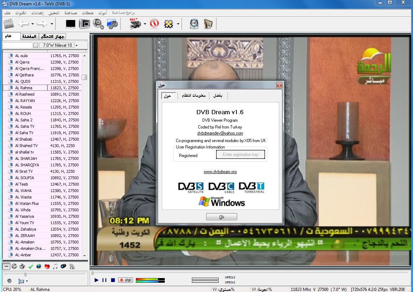Switch to the المفضلة channel list tab
The height and width of the screenshot is (292, 413).
[29, 36]
